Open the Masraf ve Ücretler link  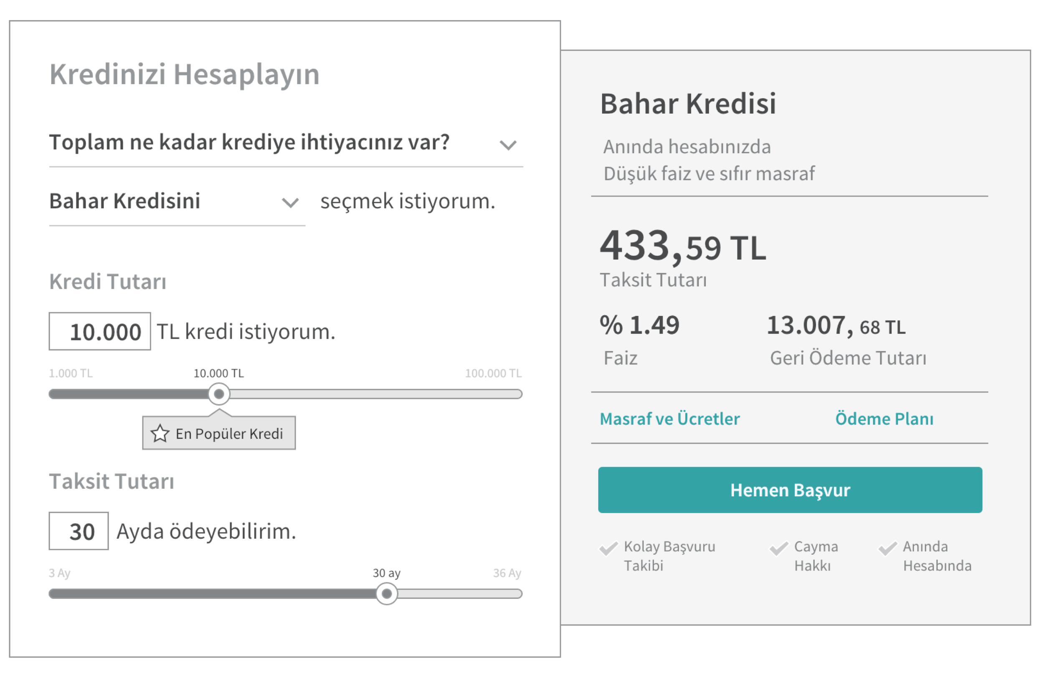(x=669, y=419)
